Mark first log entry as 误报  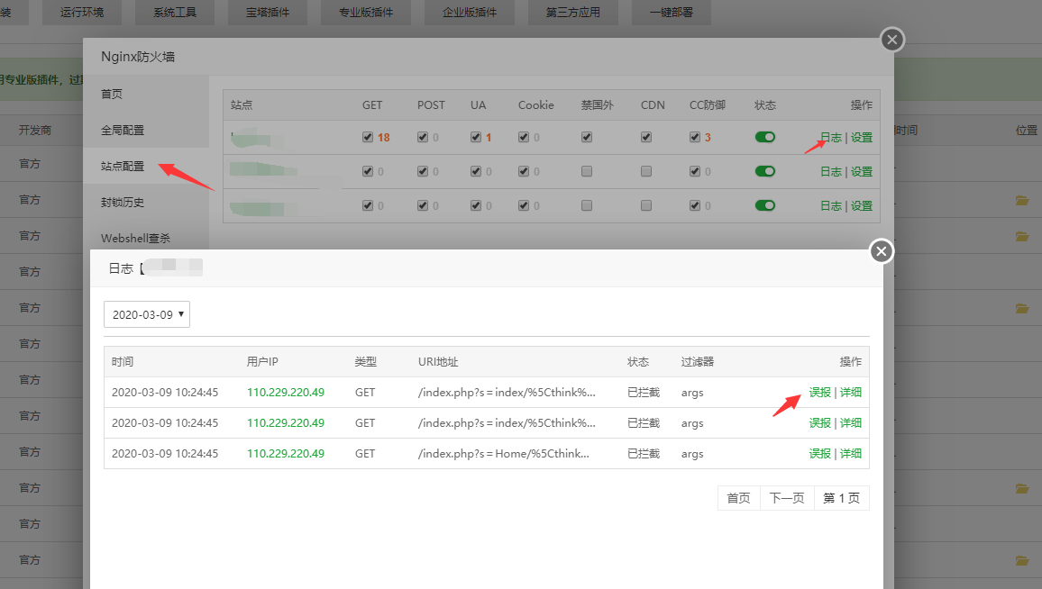(819, 393)
